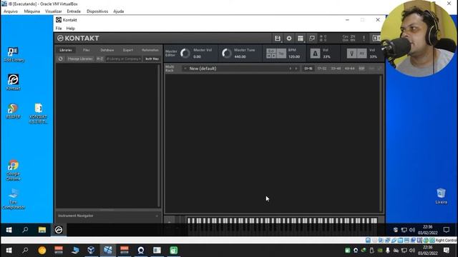Click the BPM value 120.00
458x257 pixels.
[x=294, y=56]
